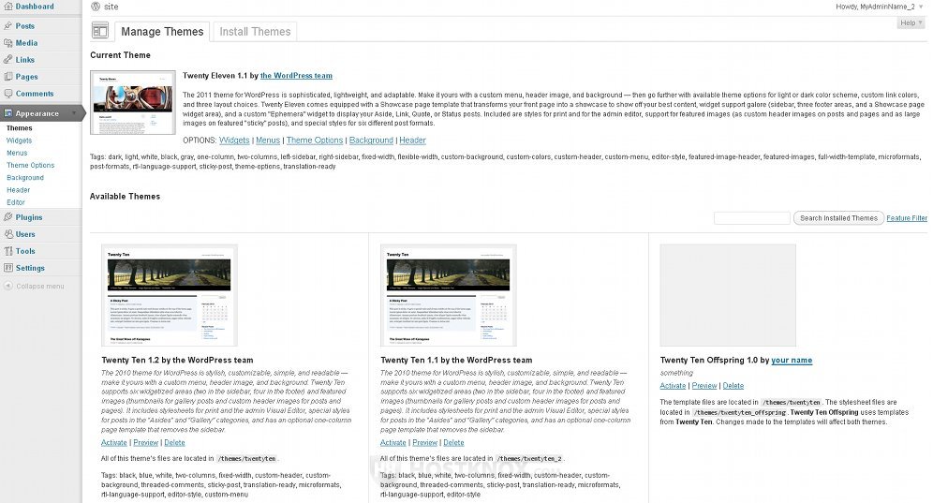Viewport: 933px width, 503px height.
Task: Open Theme Options in the sidebar submenu
Action: pyautogui.click(x=30, y=166)
